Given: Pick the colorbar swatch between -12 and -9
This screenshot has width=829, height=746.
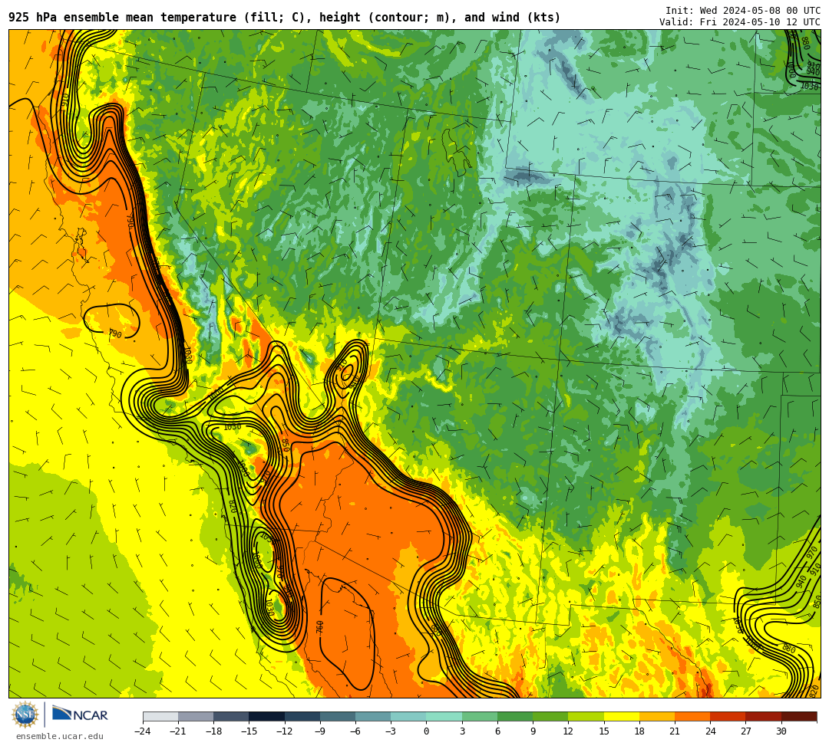Looking at the screenshot, I should pos(302,716).
